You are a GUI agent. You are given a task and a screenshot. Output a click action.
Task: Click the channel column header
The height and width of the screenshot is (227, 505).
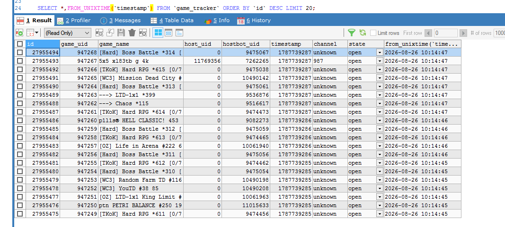[330, 44]
